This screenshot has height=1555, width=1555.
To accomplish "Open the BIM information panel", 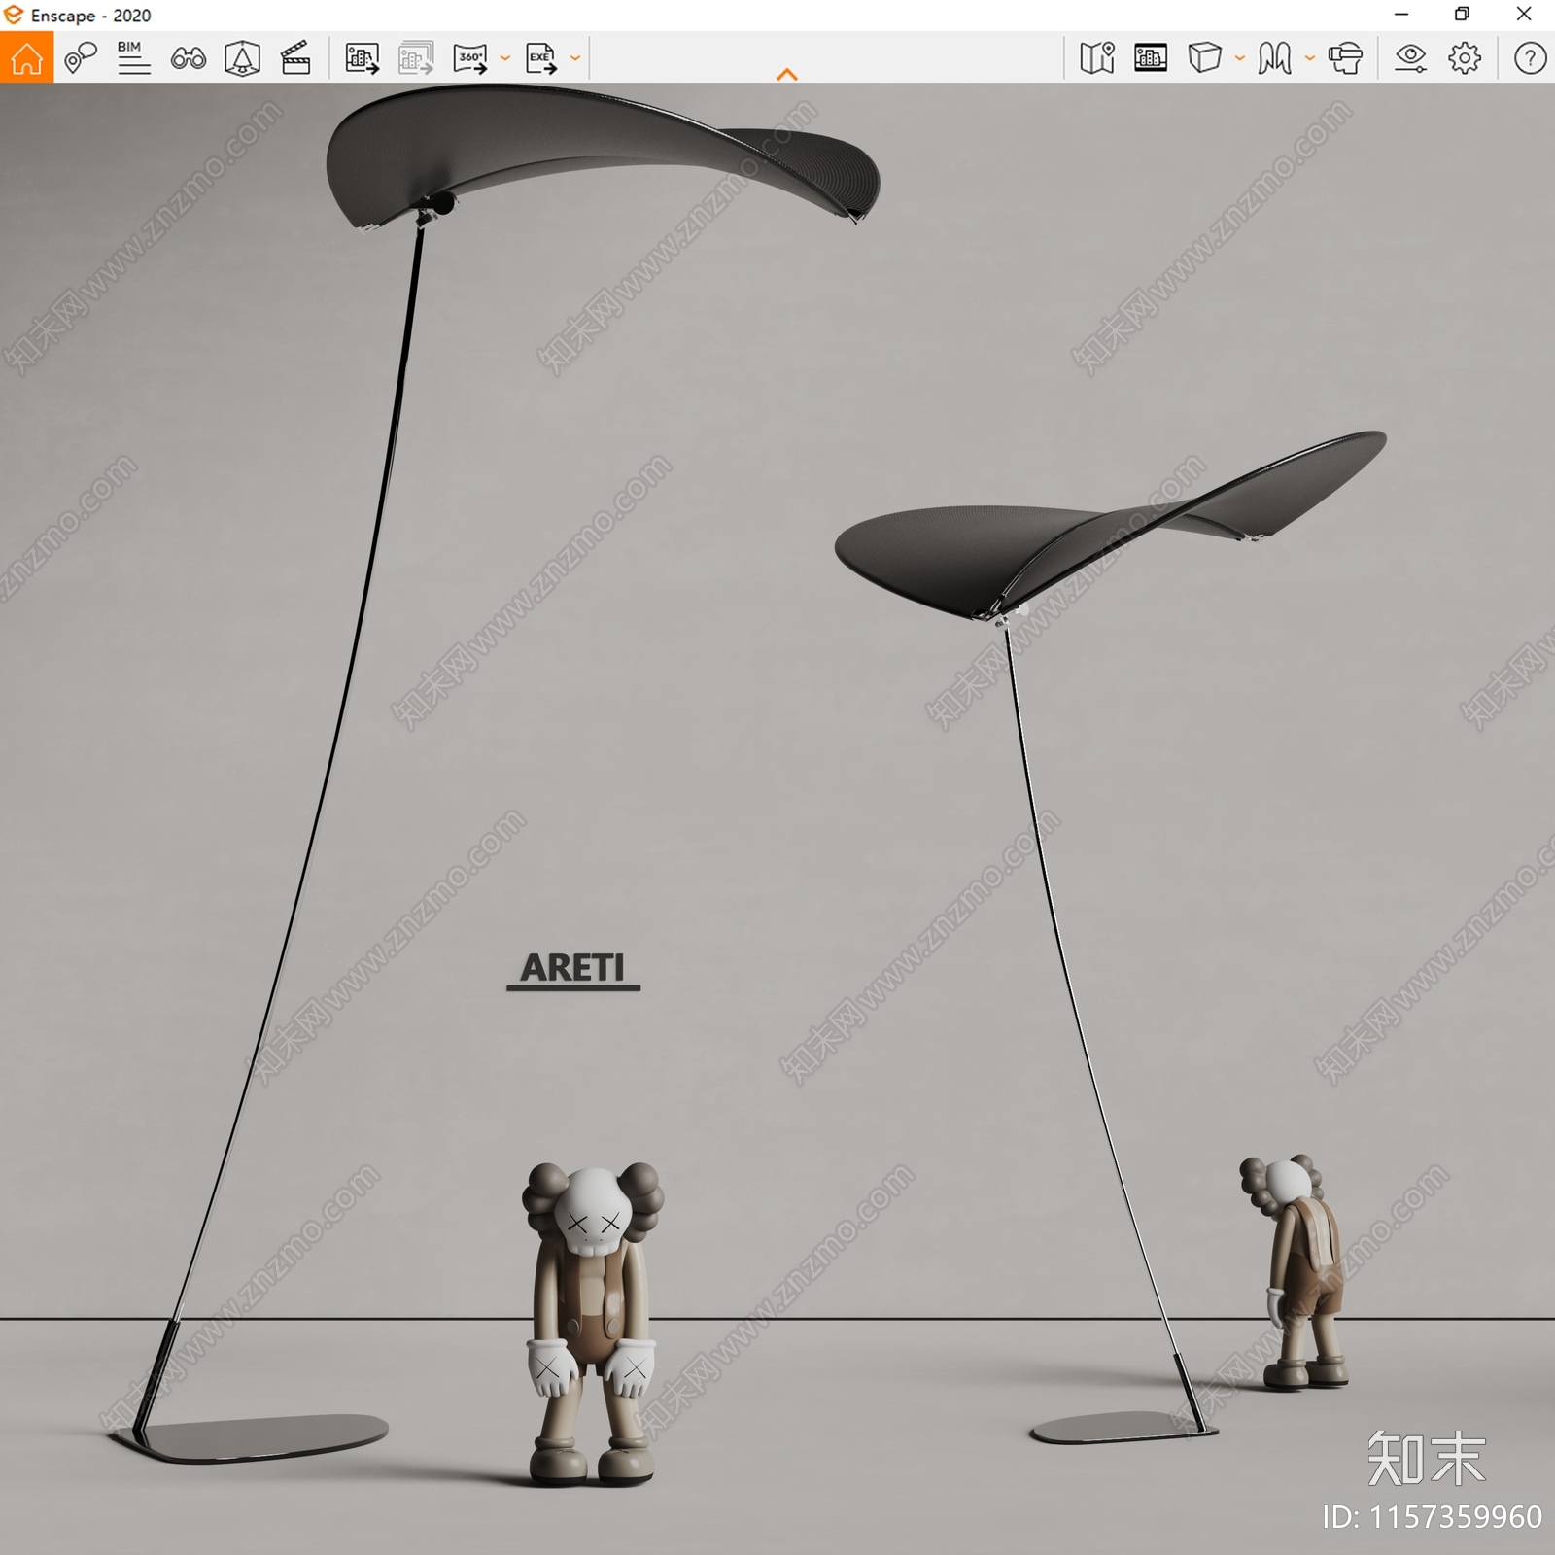I will (x=134, y=57).
